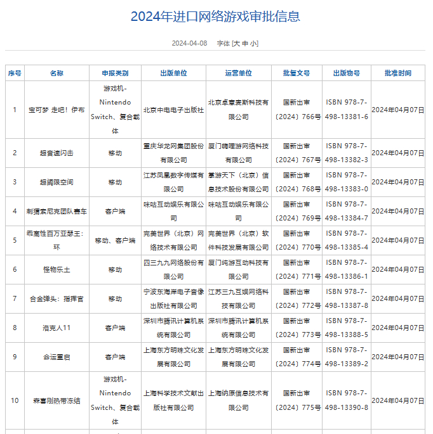The image size is (433, 434).
Task: Click the 名称 column header
Action: coord(57,73)
